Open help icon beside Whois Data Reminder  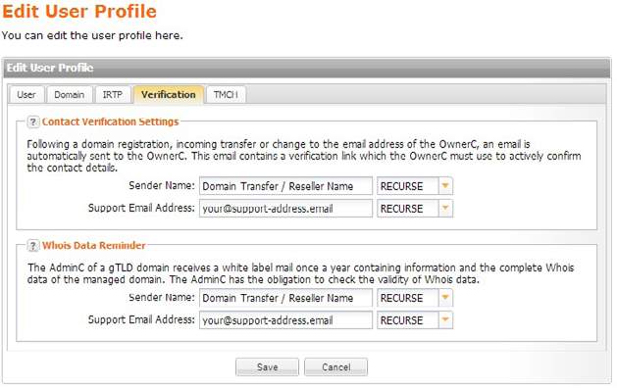(33, 246)
